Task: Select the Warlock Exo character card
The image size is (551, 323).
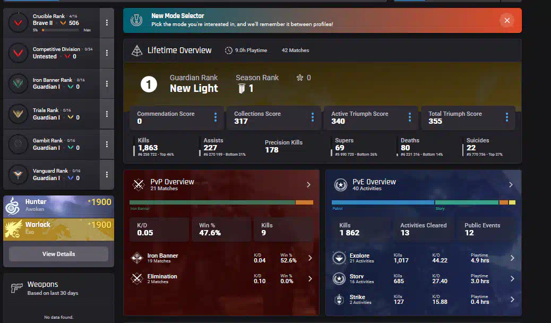Action: tap(58, 228)
